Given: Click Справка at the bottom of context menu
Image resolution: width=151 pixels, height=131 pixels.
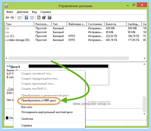Looking at the screenshot, I should point(27,125).
